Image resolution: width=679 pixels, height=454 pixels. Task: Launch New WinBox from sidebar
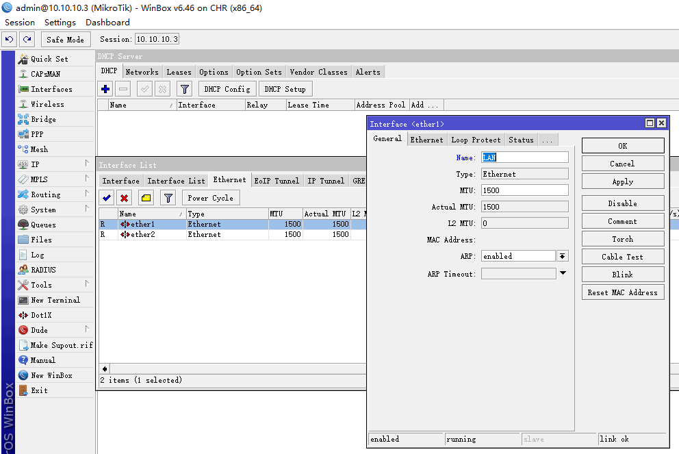pyautogui.click(x=51, y=375)
